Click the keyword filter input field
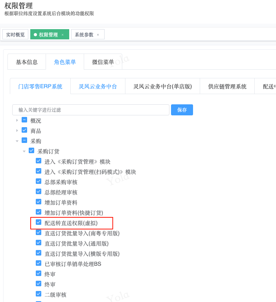 (91, 110)
